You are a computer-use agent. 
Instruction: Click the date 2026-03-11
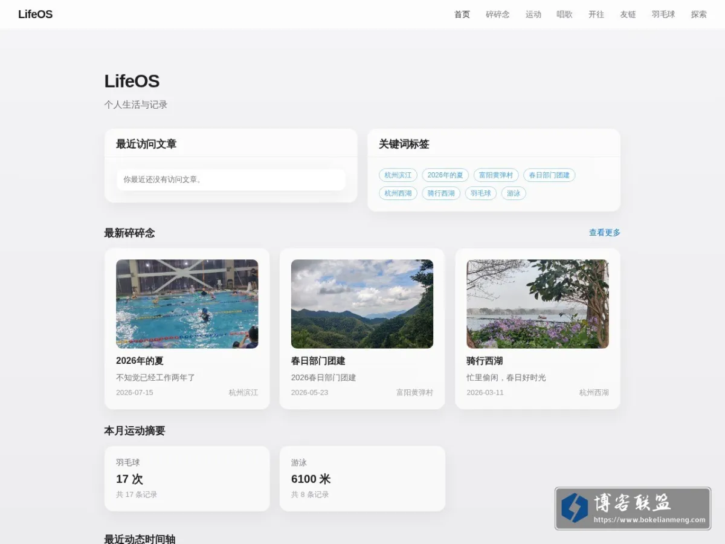pos(485,393)
